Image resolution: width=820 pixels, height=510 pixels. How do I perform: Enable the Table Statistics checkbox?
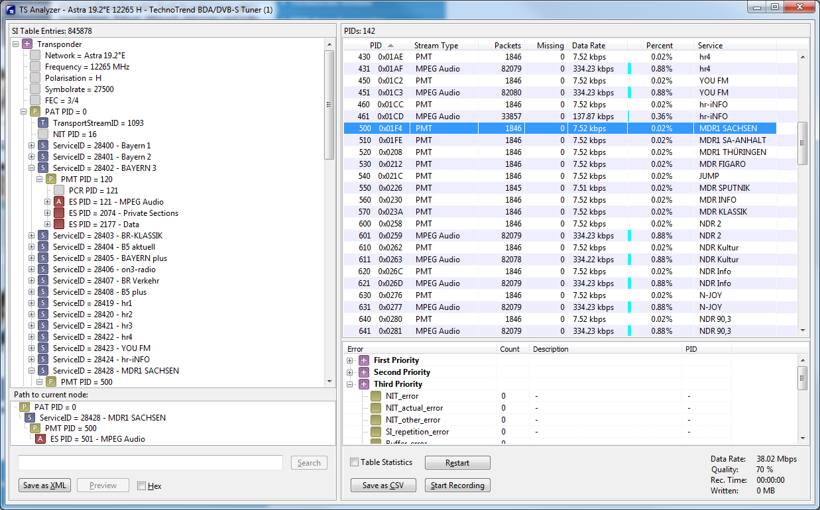pyautogui.click(x=355, y=462)
